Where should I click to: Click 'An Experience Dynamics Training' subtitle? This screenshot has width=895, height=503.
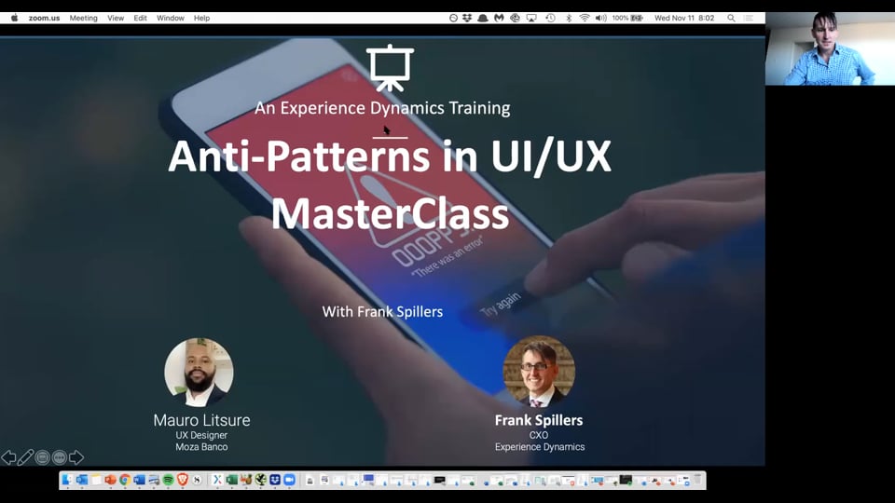pyautogui.click(x=382, y=108)
